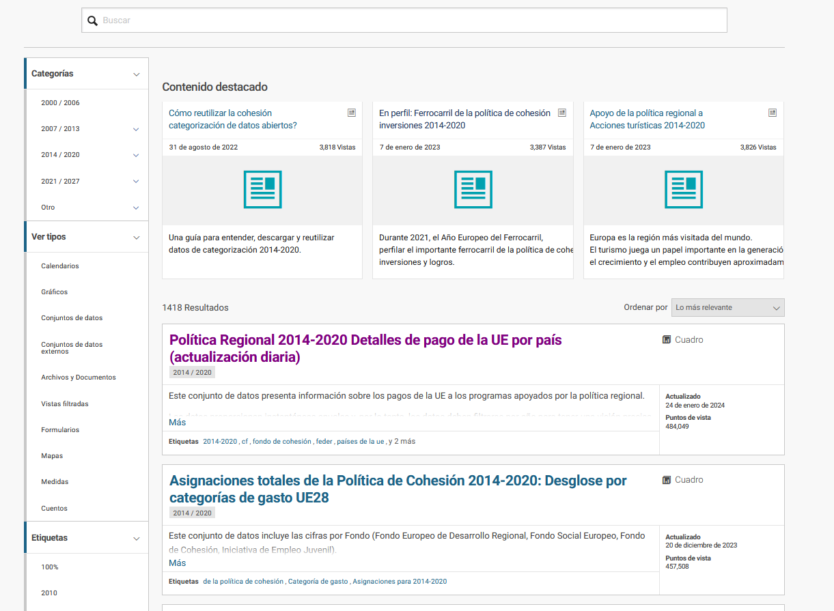The height and width of the screenshot is (611, 834).
Task: Open the fondo de cohesión tag link
Action: pos(281,441)
